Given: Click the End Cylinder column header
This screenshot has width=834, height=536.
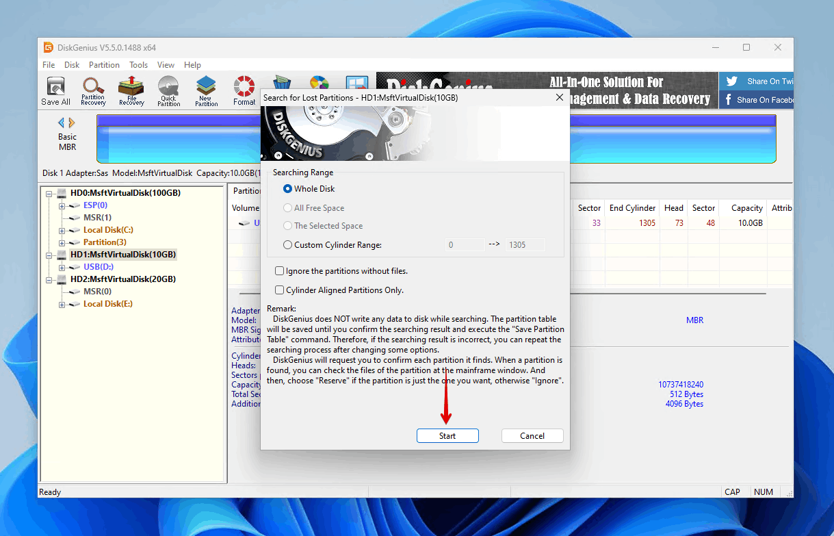Looking at the screenshot, I should pos(632,208).
